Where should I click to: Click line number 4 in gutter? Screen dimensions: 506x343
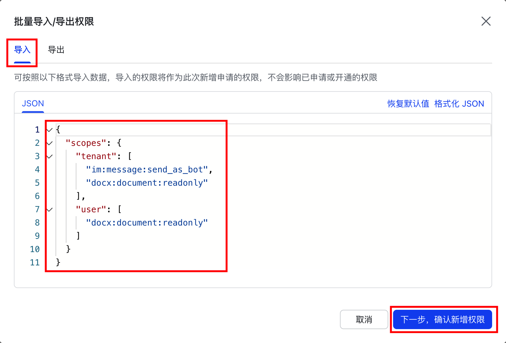click(37, 169)
